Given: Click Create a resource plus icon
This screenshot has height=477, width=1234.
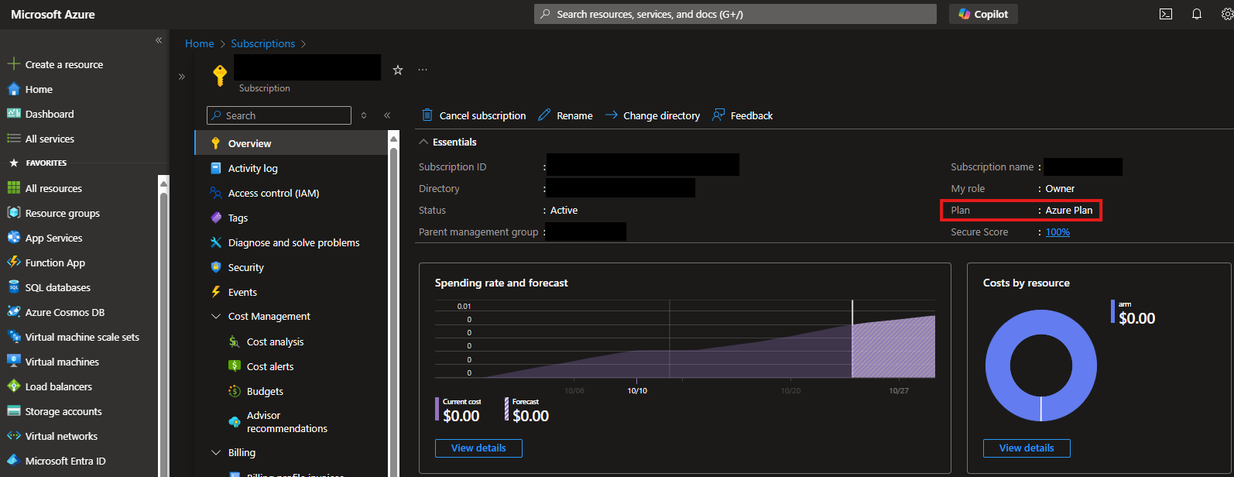Looking at the screenshot, I should pos(13,64).
